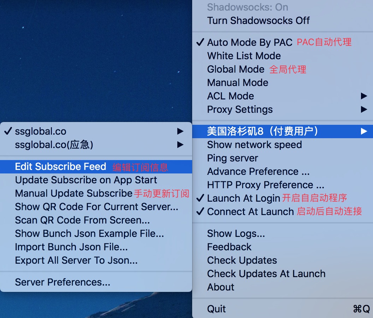Choose Scan QR Code From Screen
This screenshot has width=373, height=318.
(96, 220)
